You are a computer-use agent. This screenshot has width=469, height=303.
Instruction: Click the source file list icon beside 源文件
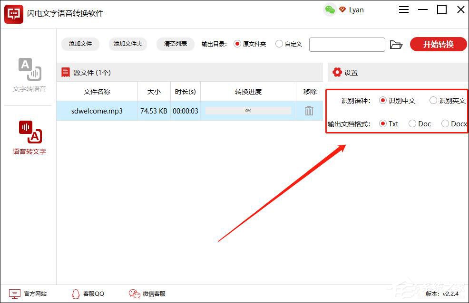(x=66, y=72)
